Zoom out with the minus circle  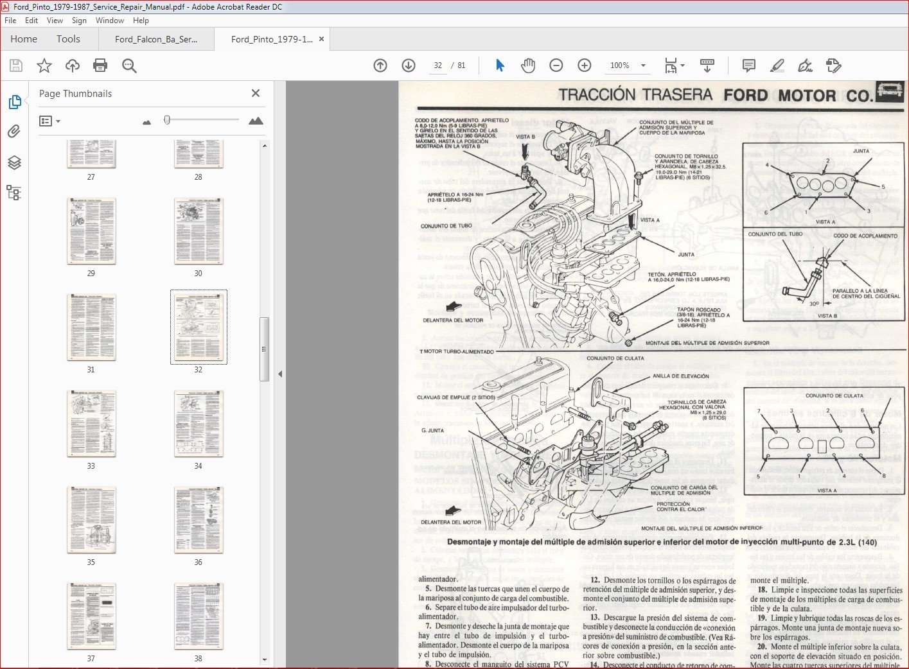click(556, 65)
